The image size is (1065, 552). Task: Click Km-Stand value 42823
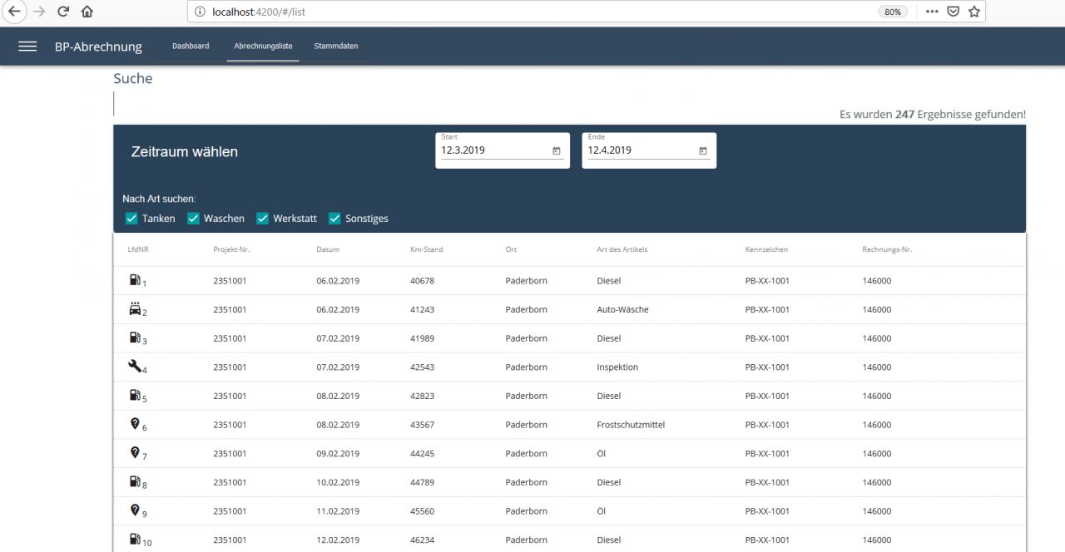pyautogui.click(x=422, y=396)
